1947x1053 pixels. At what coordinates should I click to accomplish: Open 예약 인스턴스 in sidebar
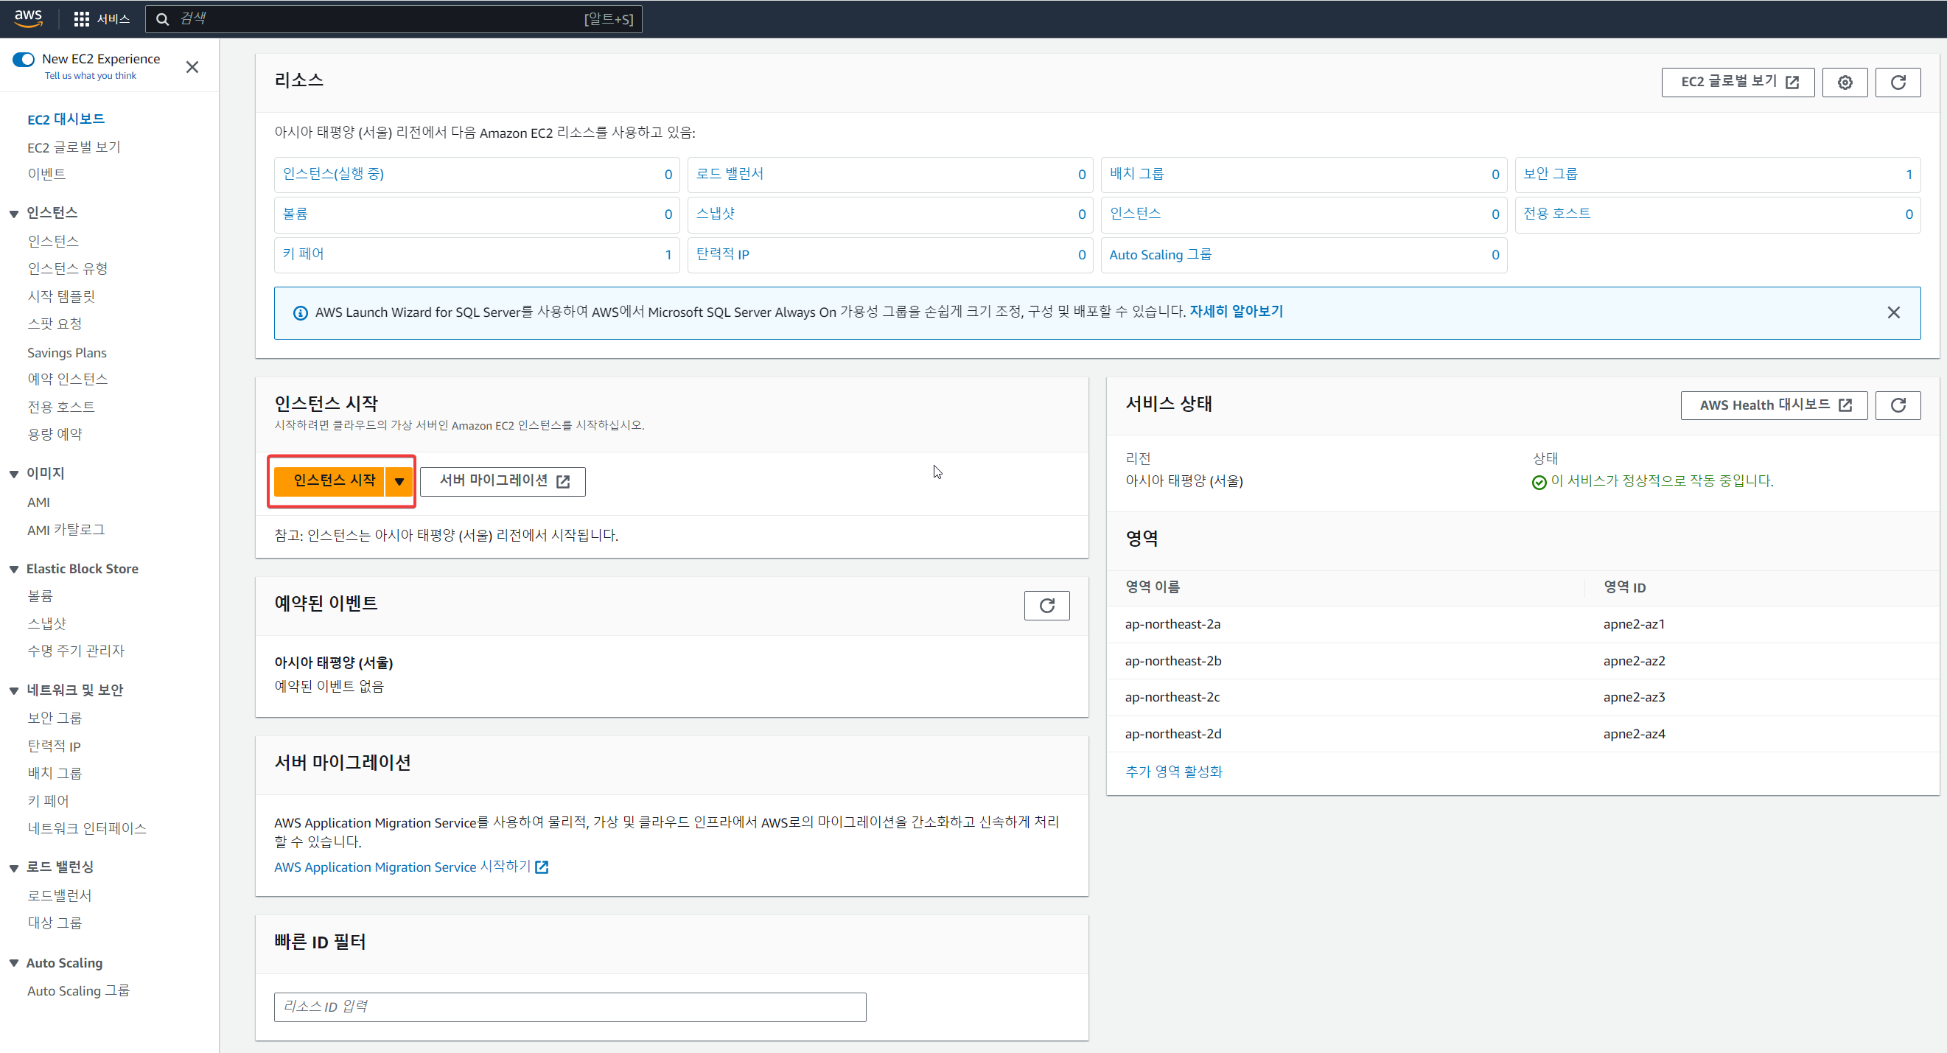68,379
